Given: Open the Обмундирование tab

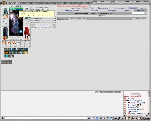Looking at the screenshot, I should pos(71,11).
